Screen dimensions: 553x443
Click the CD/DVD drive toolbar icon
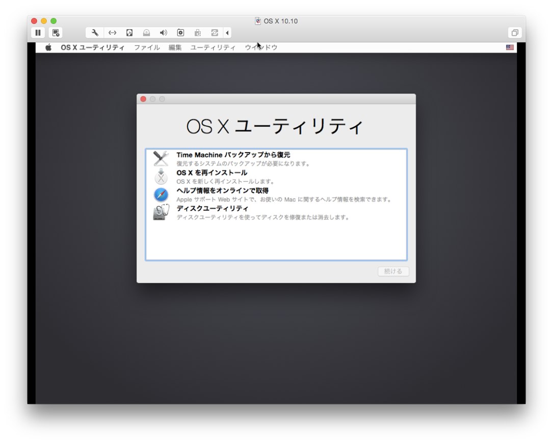146,33
